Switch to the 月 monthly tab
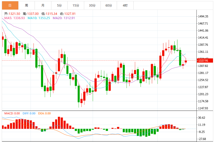The image size is (215, 142). (x=43, y=6)
